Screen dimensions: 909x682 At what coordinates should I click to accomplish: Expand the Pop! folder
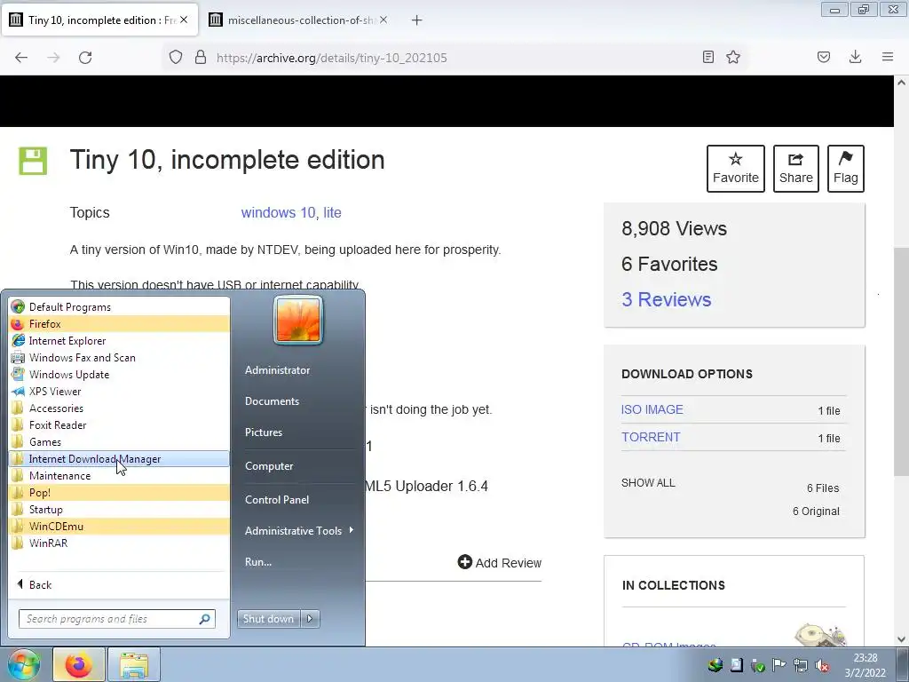[119, 492]
